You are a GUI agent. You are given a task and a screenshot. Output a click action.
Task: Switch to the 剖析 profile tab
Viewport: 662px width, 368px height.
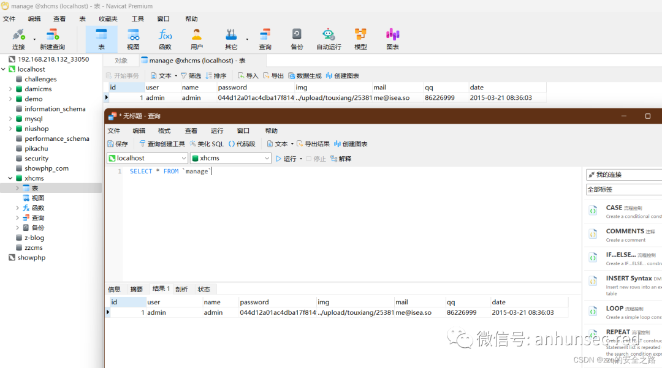[x=181, y=289]
